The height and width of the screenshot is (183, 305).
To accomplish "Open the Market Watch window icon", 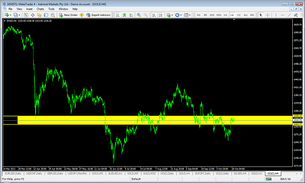I will point(26,15).
